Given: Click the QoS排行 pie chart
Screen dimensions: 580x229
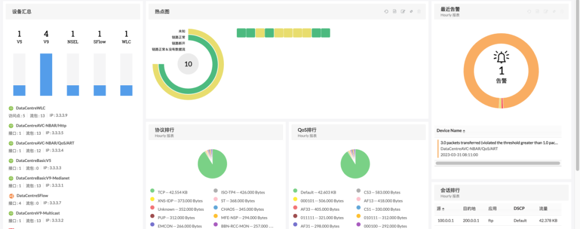Looking at the screenshot, I should 355,164.
